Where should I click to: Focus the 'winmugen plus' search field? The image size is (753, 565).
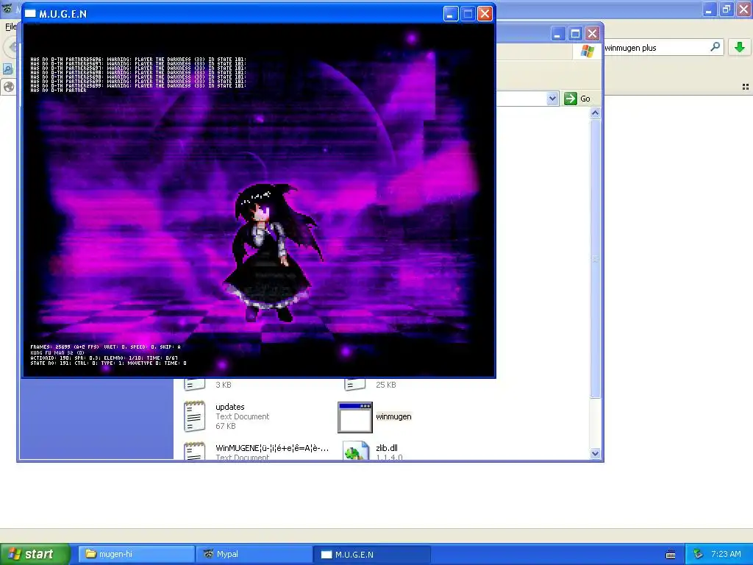(x=655, y=48)
